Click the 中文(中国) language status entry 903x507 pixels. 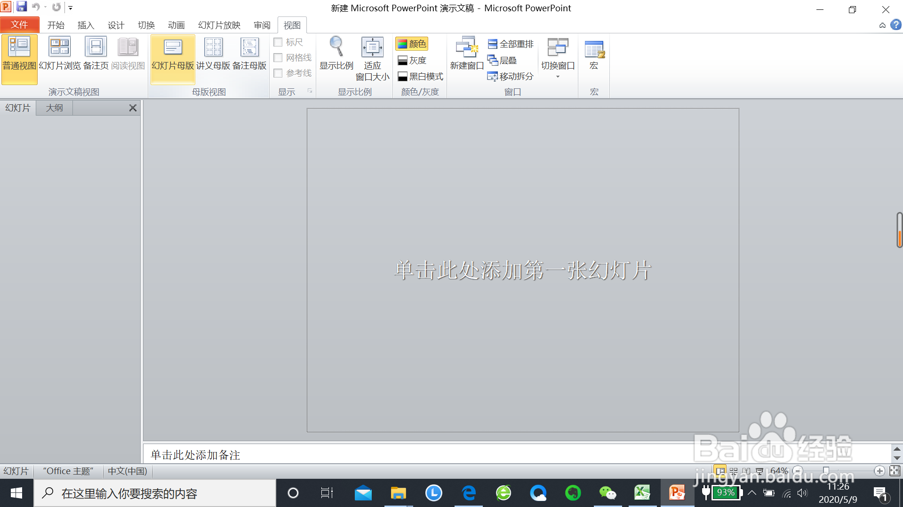point(128,471)
